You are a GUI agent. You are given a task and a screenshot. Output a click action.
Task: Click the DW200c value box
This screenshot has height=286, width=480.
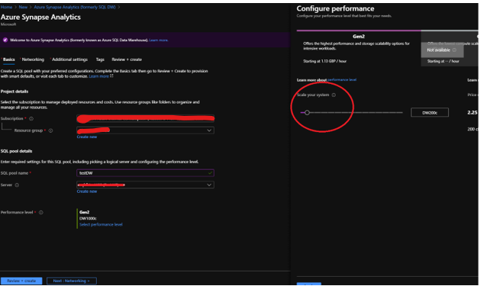click(x=430, y=113)
